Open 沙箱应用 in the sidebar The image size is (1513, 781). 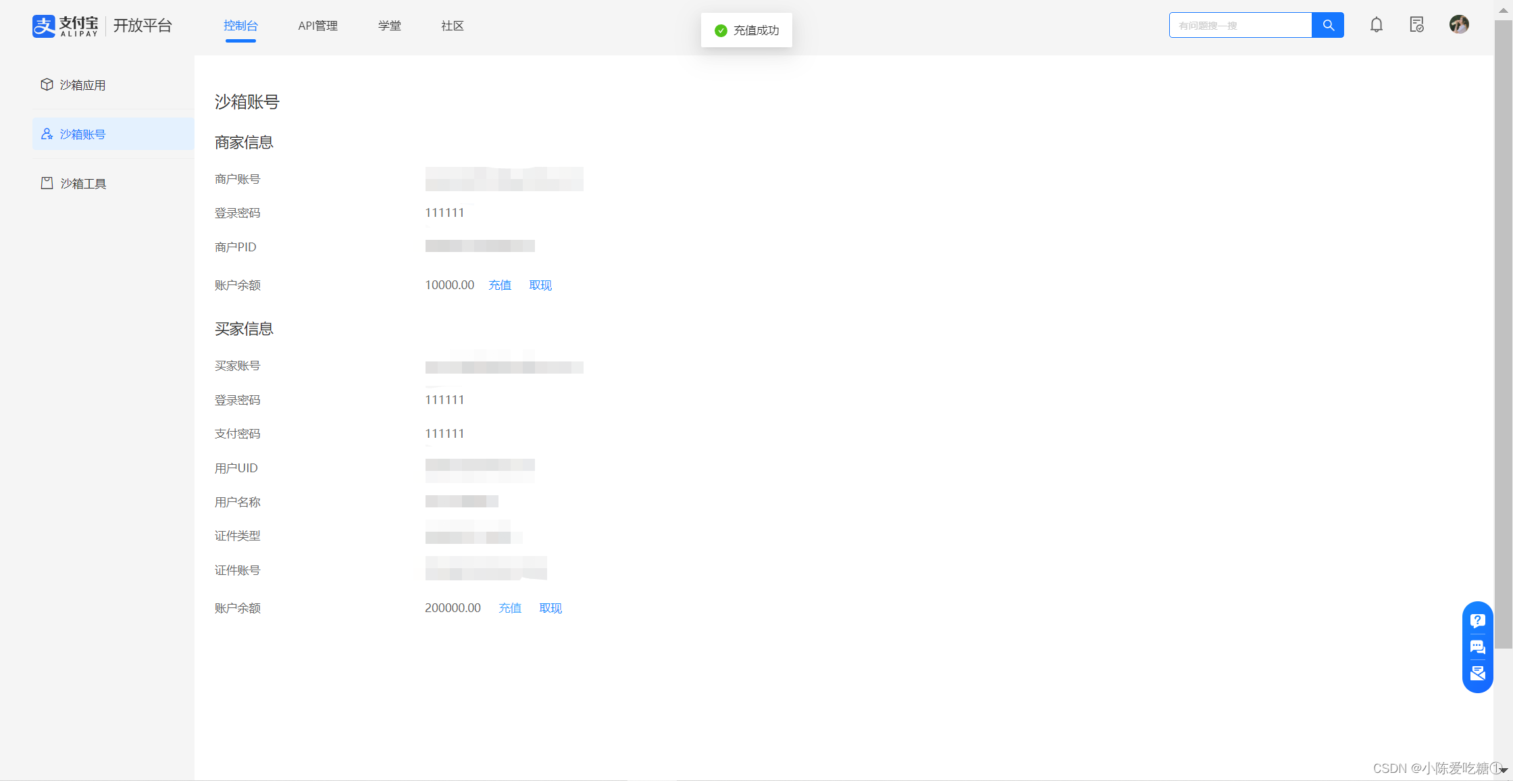coord(82,85)
